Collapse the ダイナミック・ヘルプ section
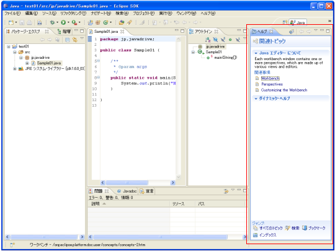335x251 pixels. click(x=256, y=99)
